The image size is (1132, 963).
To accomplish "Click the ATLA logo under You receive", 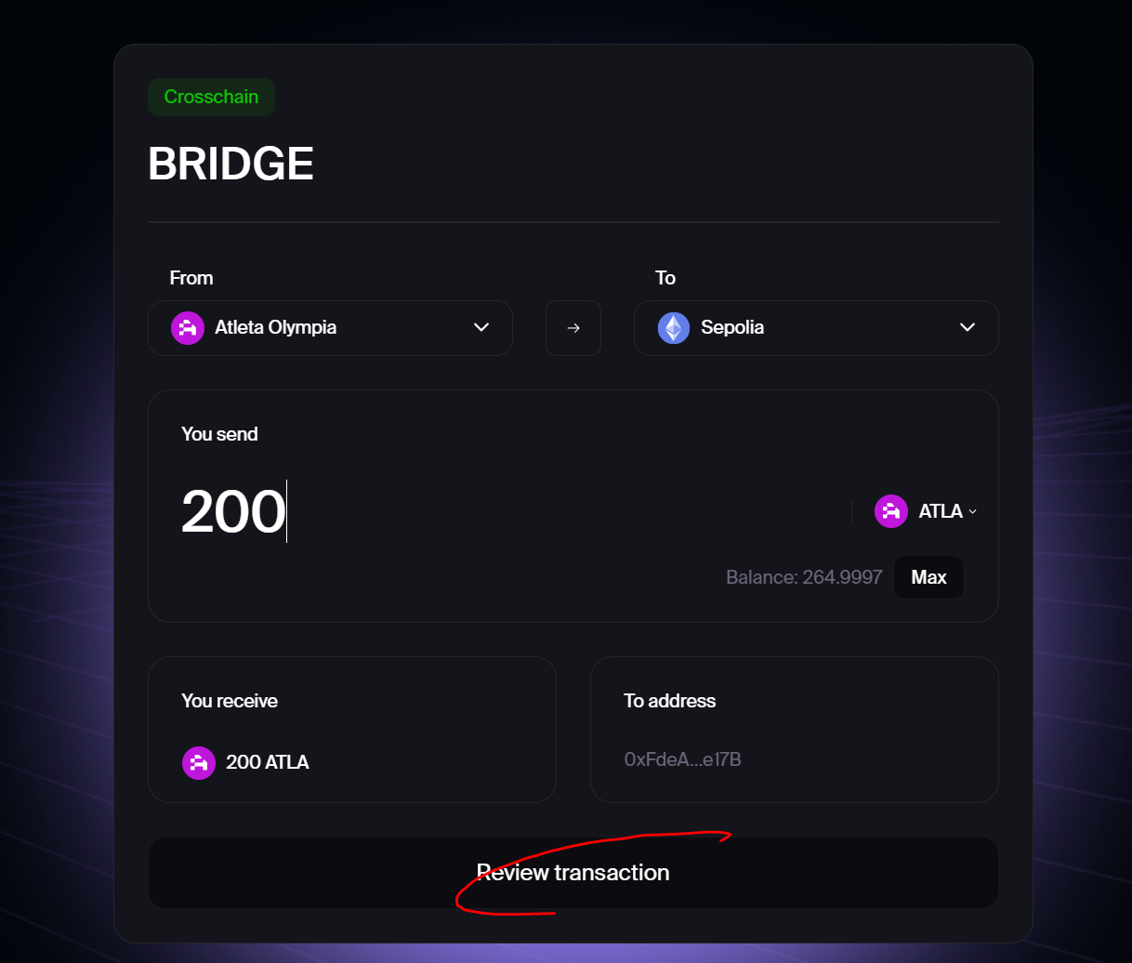I will pos(199,763).
